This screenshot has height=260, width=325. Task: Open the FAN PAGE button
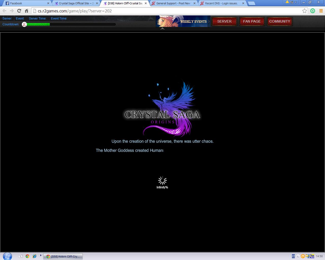(252, 21)
